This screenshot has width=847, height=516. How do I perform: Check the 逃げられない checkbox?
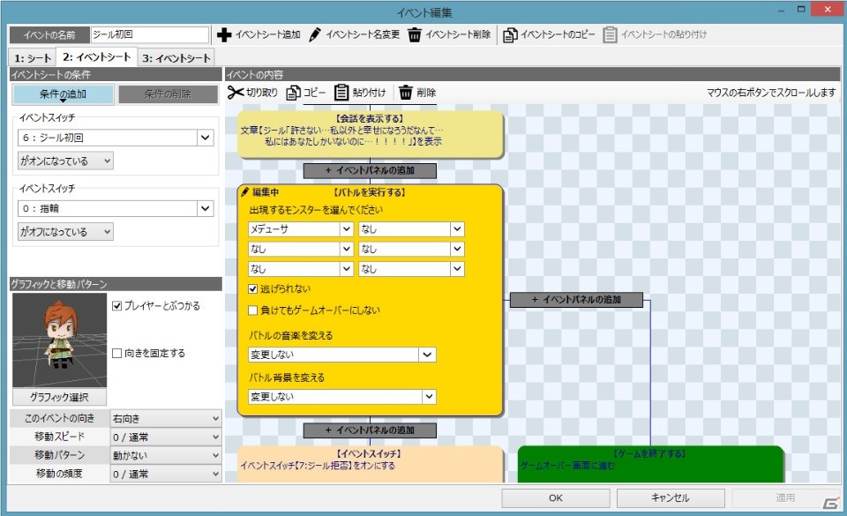click(x=252, y=288)
